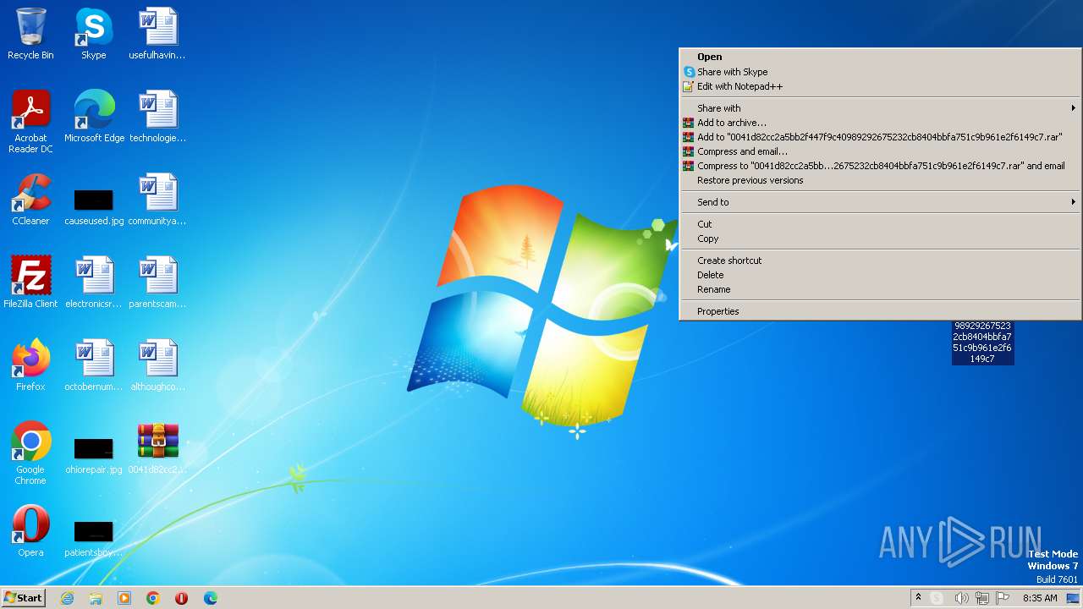Image resolution: width=1083 pixels, height=609 pixels.
Task: Select the FileZilla Client shortcut
Action: pyautogui.click(x=30, y=283)
